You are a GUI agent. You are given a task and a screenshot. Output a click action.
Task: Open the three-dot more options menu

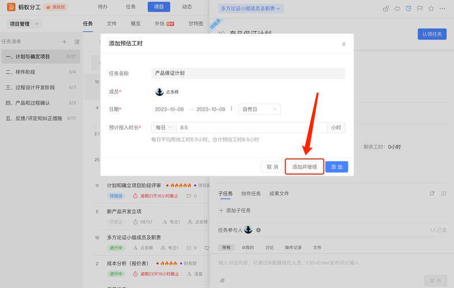[442, 9]
